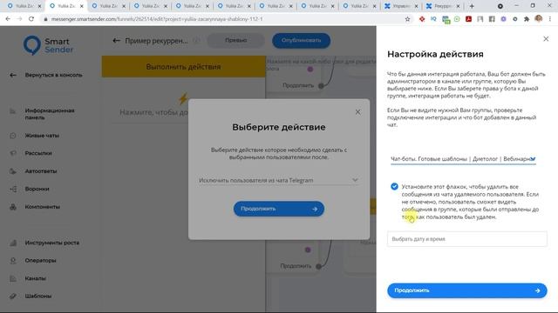Open Операторы in sidebar
Screen dimensions: 558x313
point(40,261)
